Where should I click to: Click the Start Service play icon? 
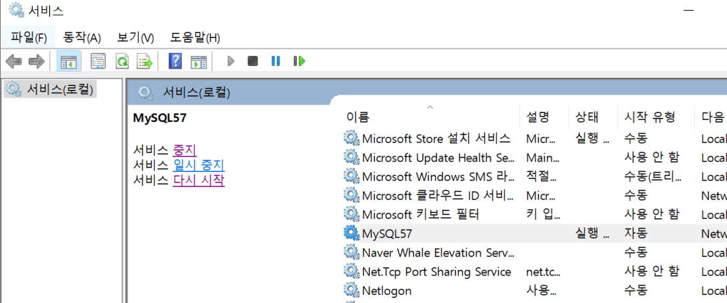(x=230, y=61)
